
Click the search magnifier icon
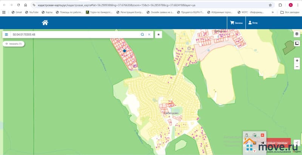pyautogui.click(x=142, y=34)
